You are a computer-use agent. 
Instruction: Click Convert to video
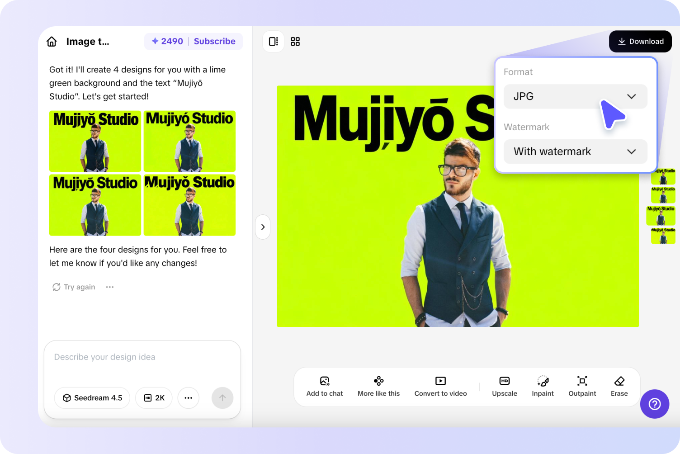440,386
